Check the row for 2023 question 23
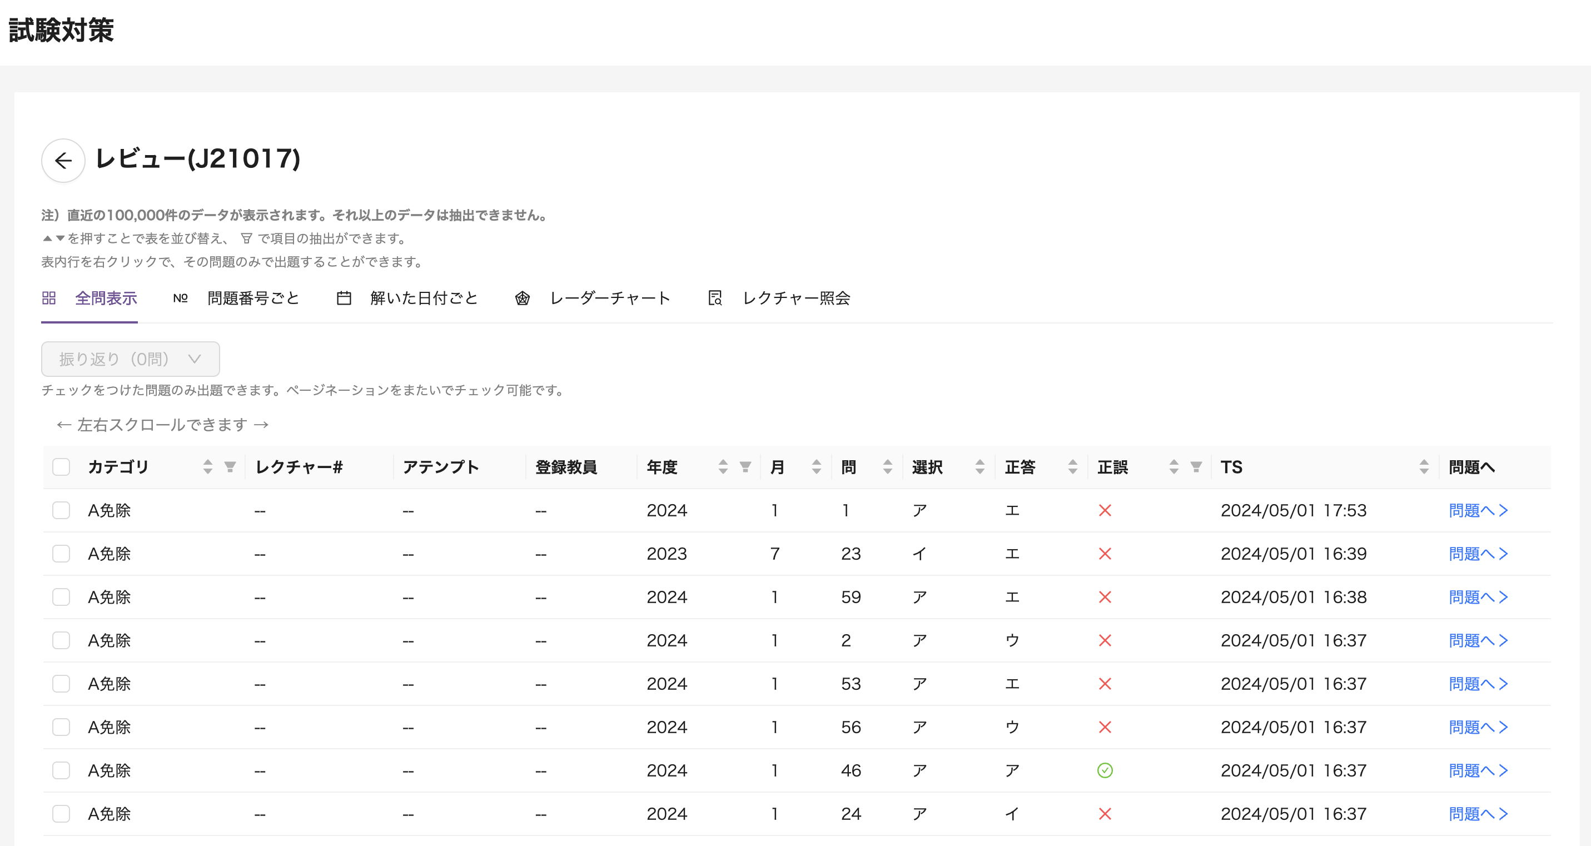1591x846 pixels. 61,554
